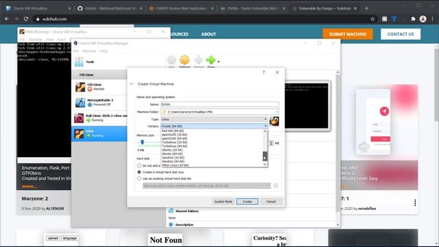Click CONTACT US on VulnHub
Image resolution: width=439 pixels, height=247 pixels.
coord(401,34)
